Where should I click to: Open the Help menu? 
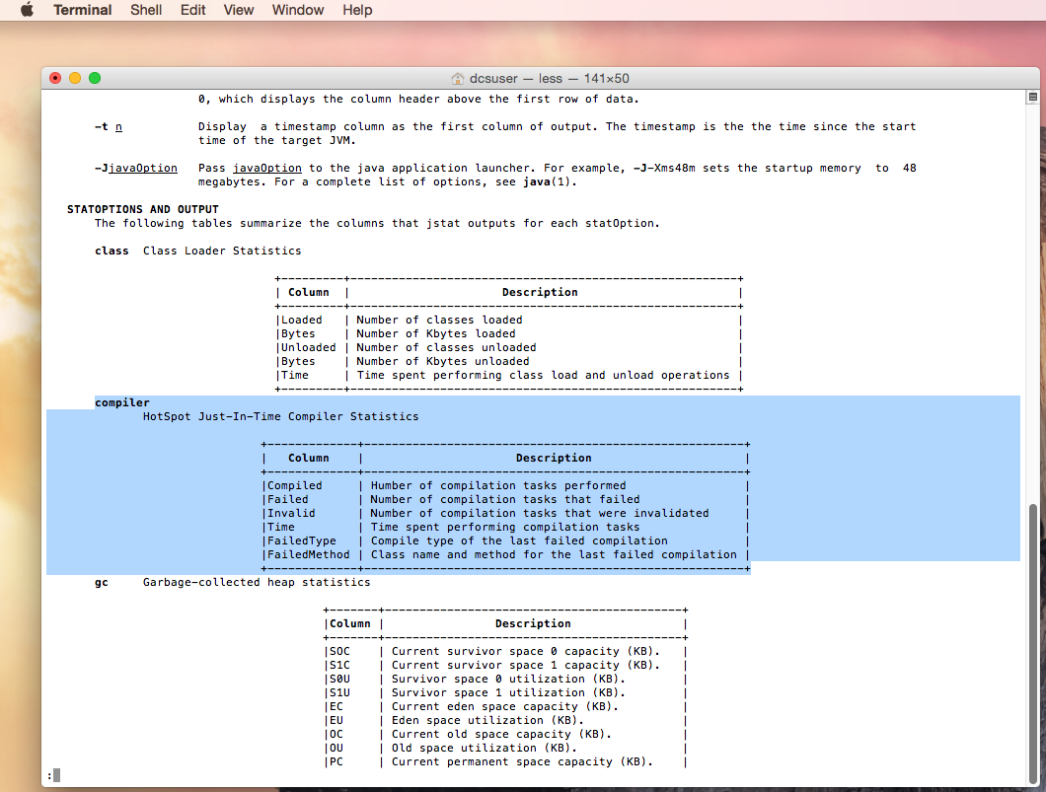click(357, 10)
